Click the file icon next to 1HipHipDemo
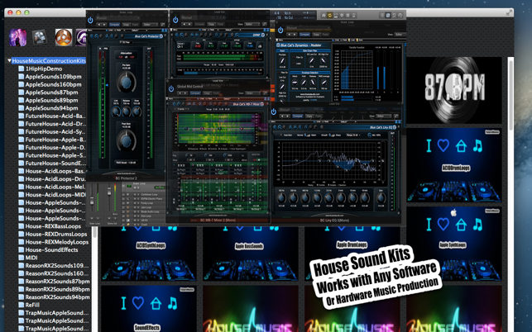Image resolution: width=532 pixels, height=332 pixels. point(21,69)
